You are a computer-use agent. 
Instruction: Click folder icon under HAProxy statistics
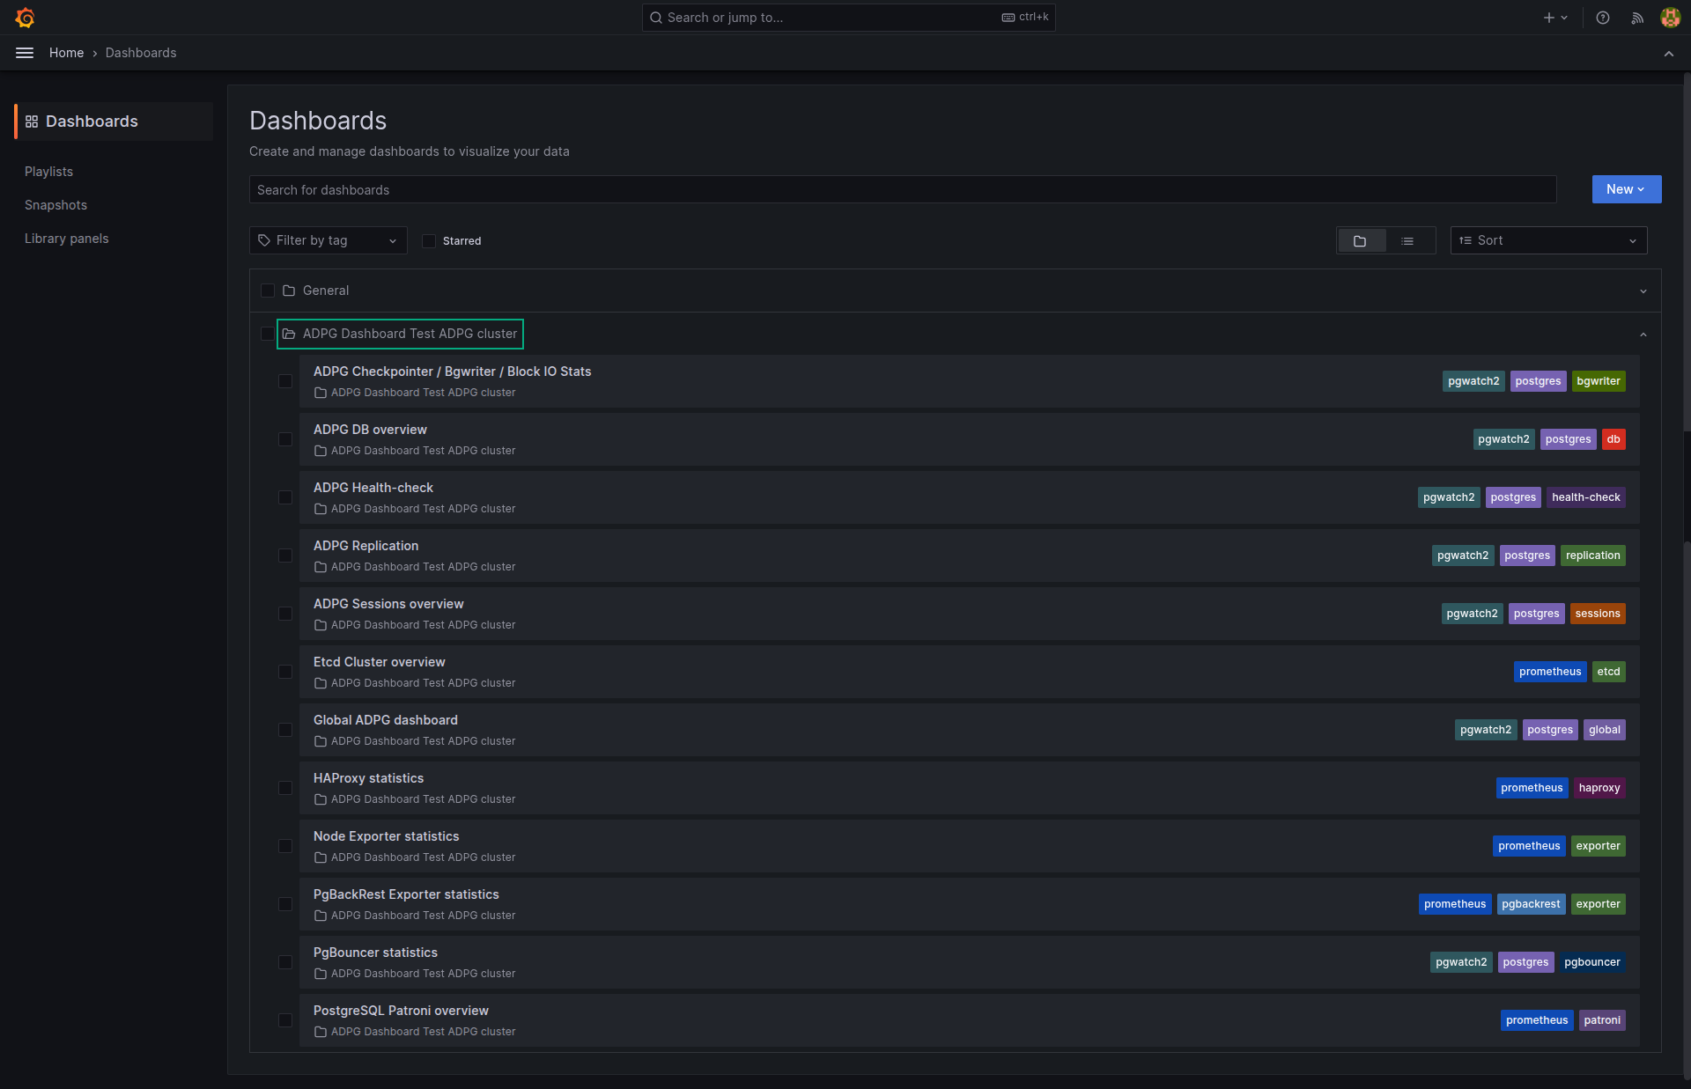point(321,799)
